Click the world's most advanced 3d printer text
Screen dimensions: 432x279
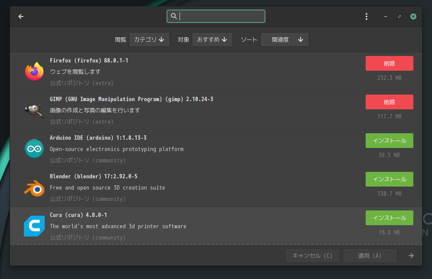(118, 226)
